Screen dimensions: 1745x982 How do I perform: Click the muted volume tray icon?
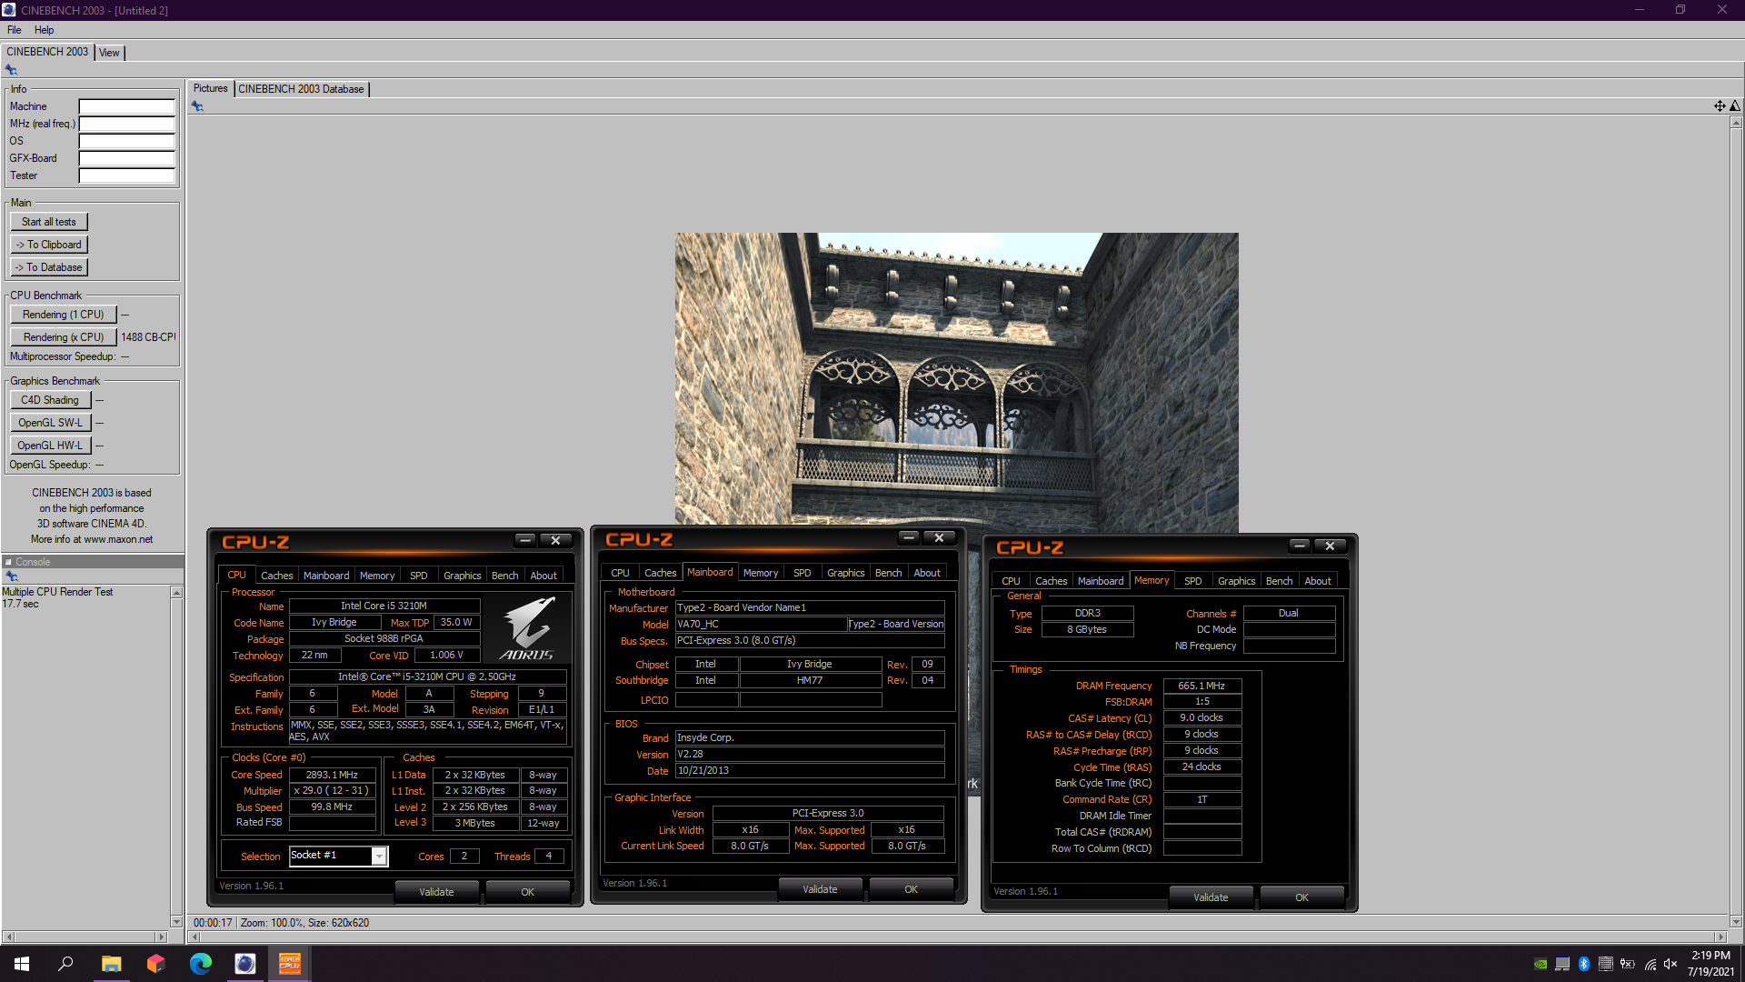[1670, 964]
